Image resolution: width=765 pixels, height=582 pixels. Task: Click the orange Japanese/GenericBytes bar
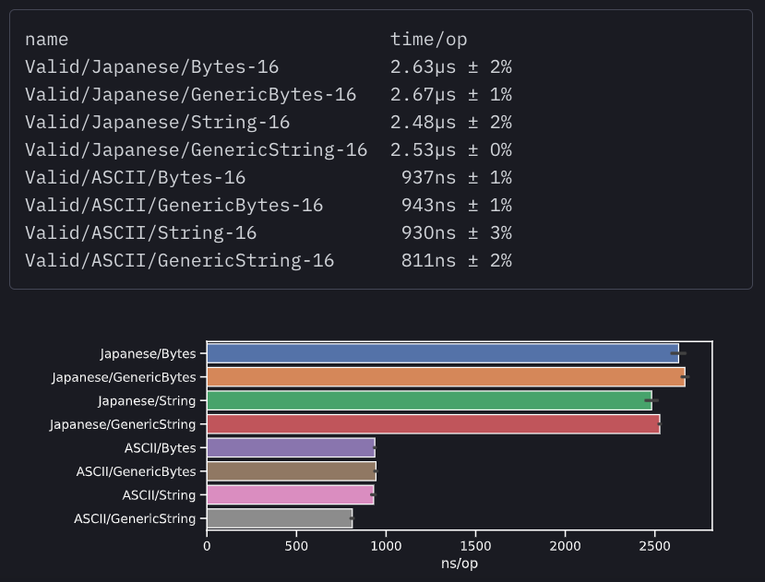tap(445, 376)
